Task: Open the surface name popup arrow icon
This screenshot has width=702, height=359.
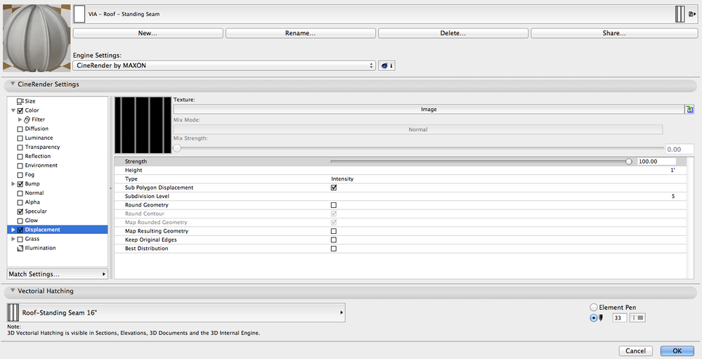Action: point(693,14)
